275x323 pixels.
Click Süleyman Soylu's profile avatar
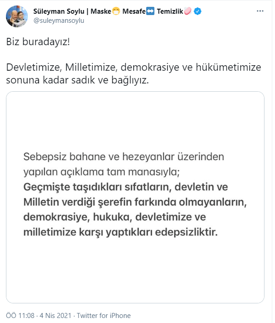pyautogui.click(x=16, y=16)
